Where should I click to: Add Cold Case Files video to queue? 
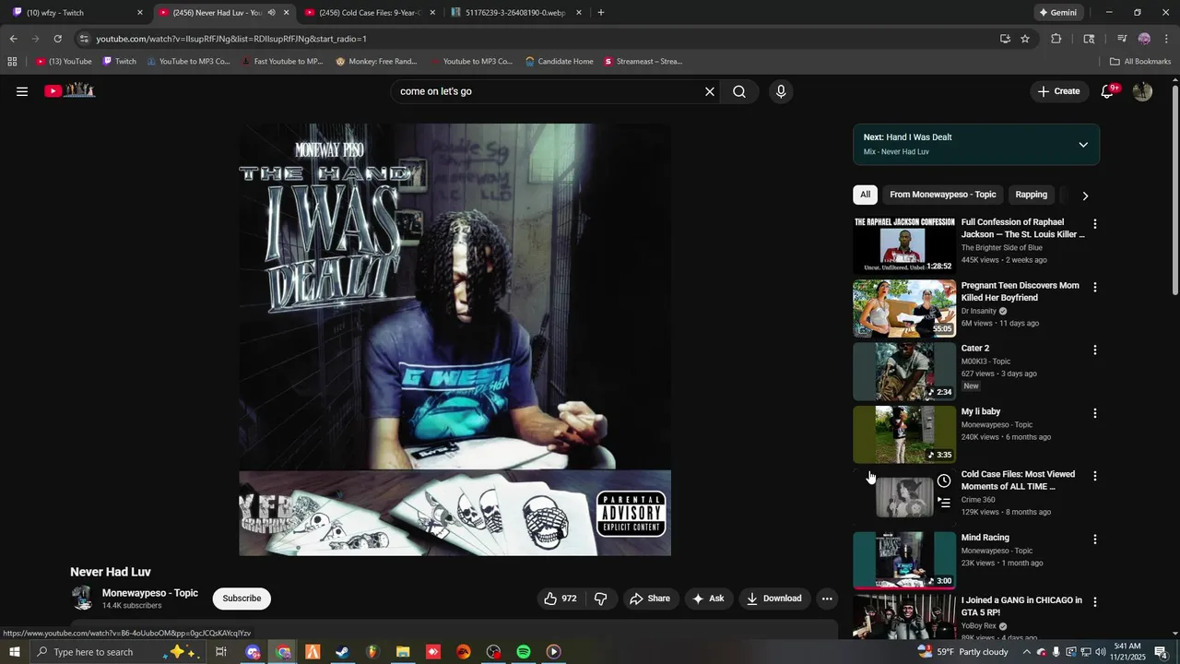click(x=944, y=503)
